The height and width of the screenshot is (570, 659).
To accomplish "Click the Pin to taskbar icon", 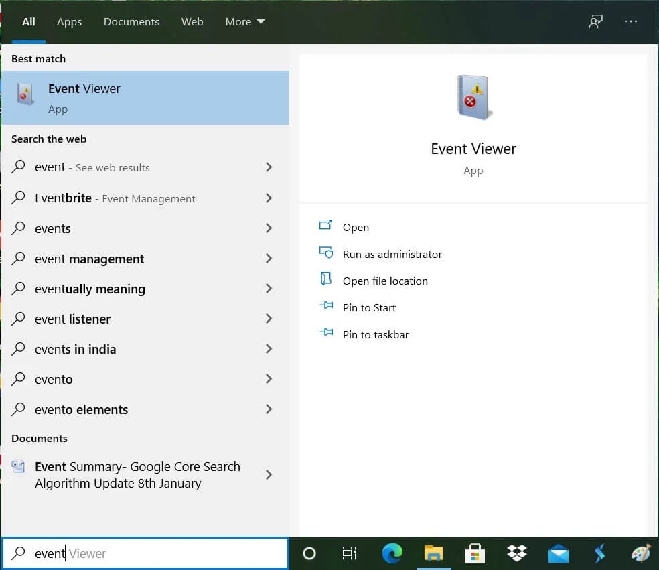I will [x=325, y=334].
